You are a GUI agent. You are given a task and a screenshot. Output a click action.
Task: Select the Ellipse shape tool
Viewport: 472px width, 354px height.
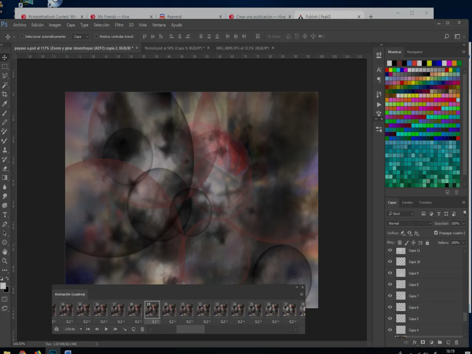click(x=5, y=243)
